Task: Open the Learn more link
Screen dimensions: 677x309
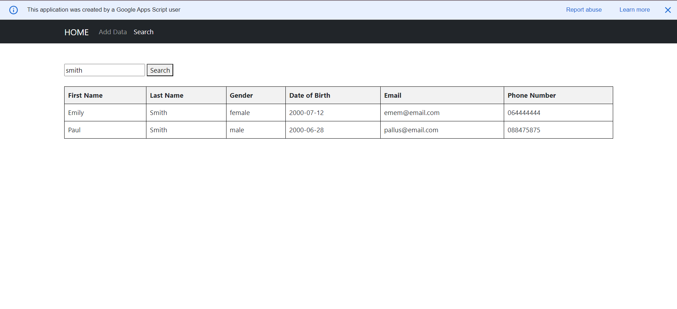Action: (x=634, y=10)
